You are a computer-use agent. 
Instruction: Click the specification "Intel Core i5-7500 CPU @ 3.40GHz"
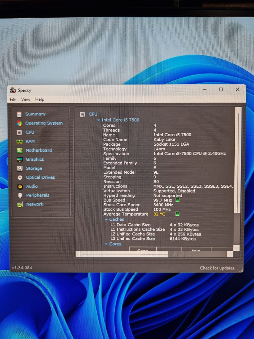(x=189, y=154)
